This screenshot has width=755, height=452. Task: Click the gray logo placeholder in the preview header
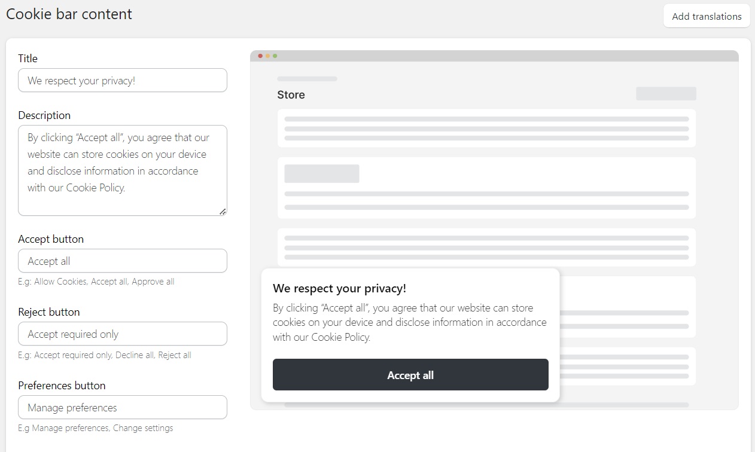(x=307, y=78)
